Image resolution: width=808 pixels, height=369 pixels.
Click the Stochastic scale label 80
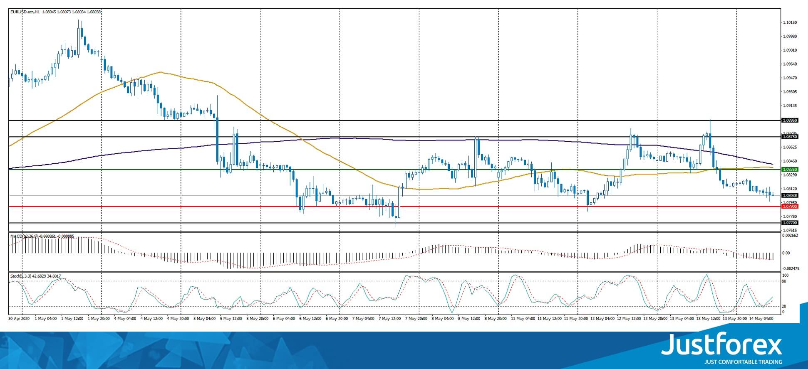pyautogui.click(x=784, y=281)
